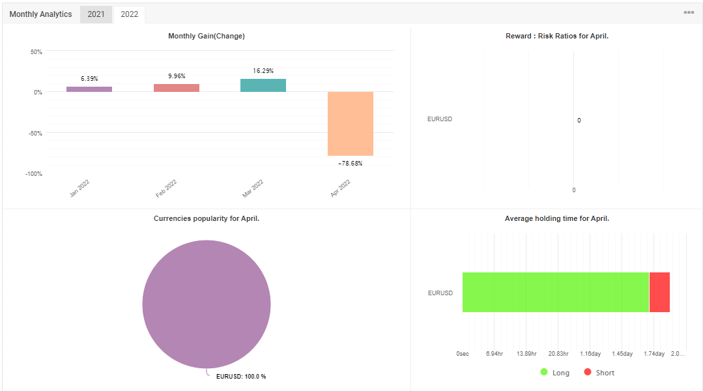Screen dimensions: 703x391
Task: Click the EURUSD: 100.0 % pie label
Action: coord(241,376)
